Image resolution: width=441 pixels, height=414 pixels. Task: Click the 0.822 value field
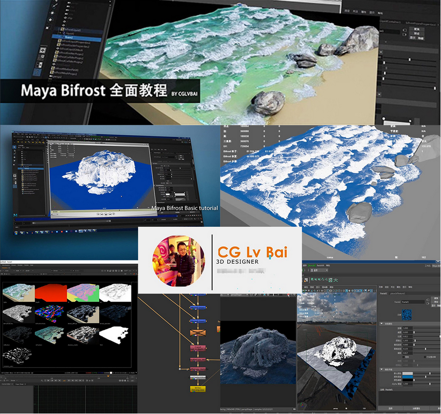pyautogui.click(x=408, y=336)
